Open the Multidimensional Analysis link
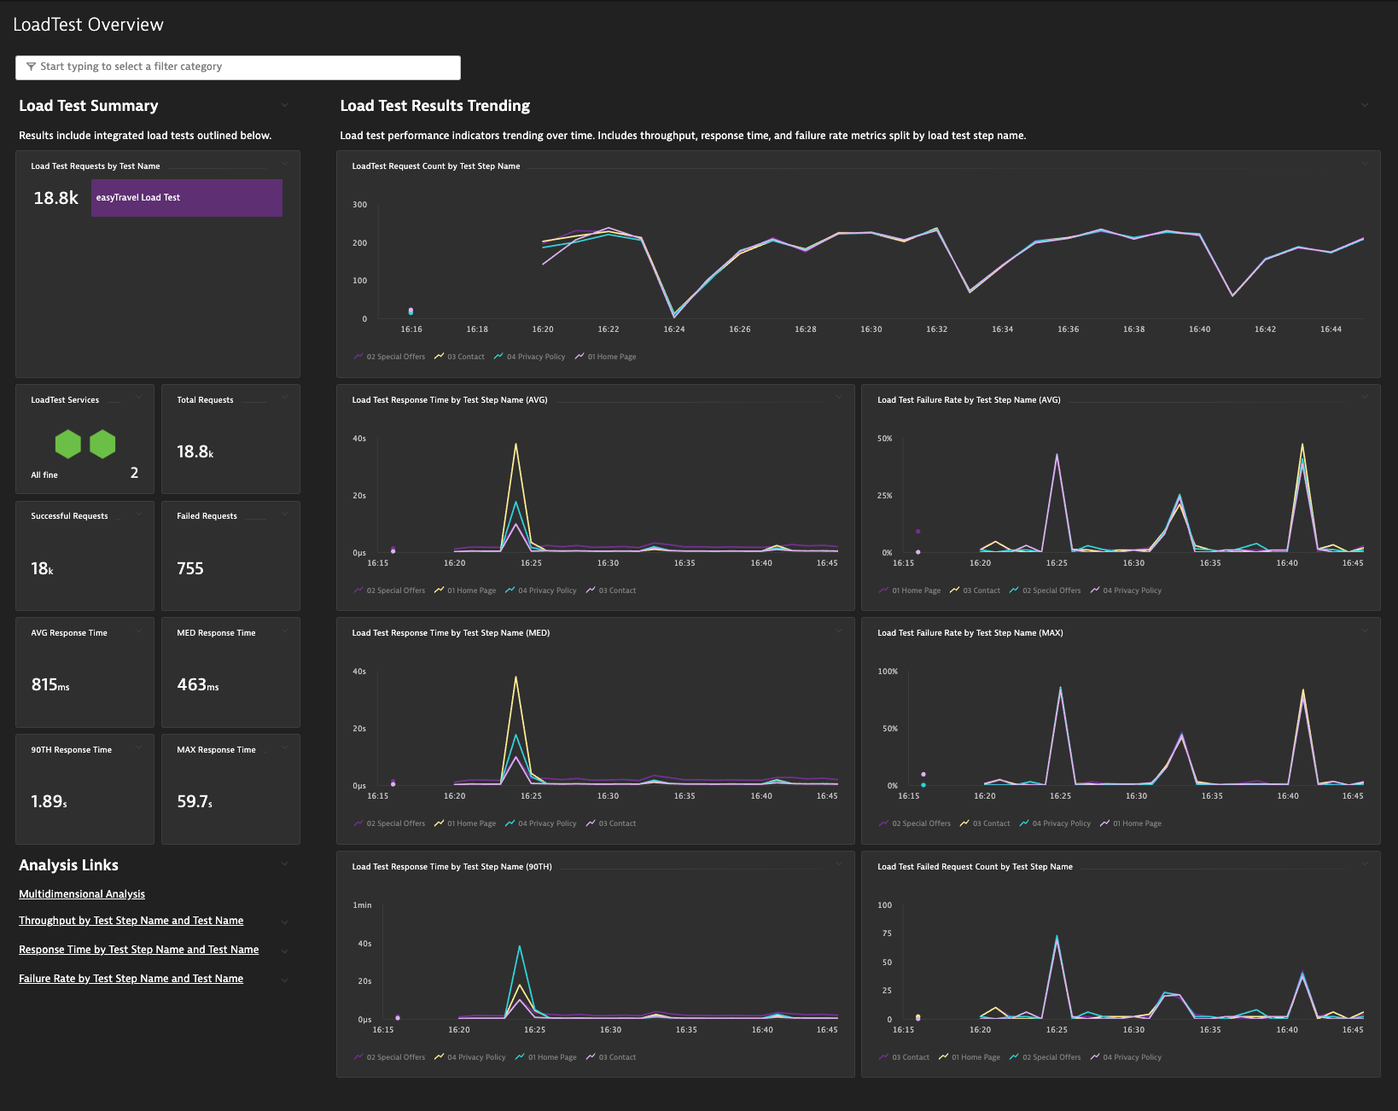The height and width of the screenshot is (1111, 1398). tap(82, 894)
